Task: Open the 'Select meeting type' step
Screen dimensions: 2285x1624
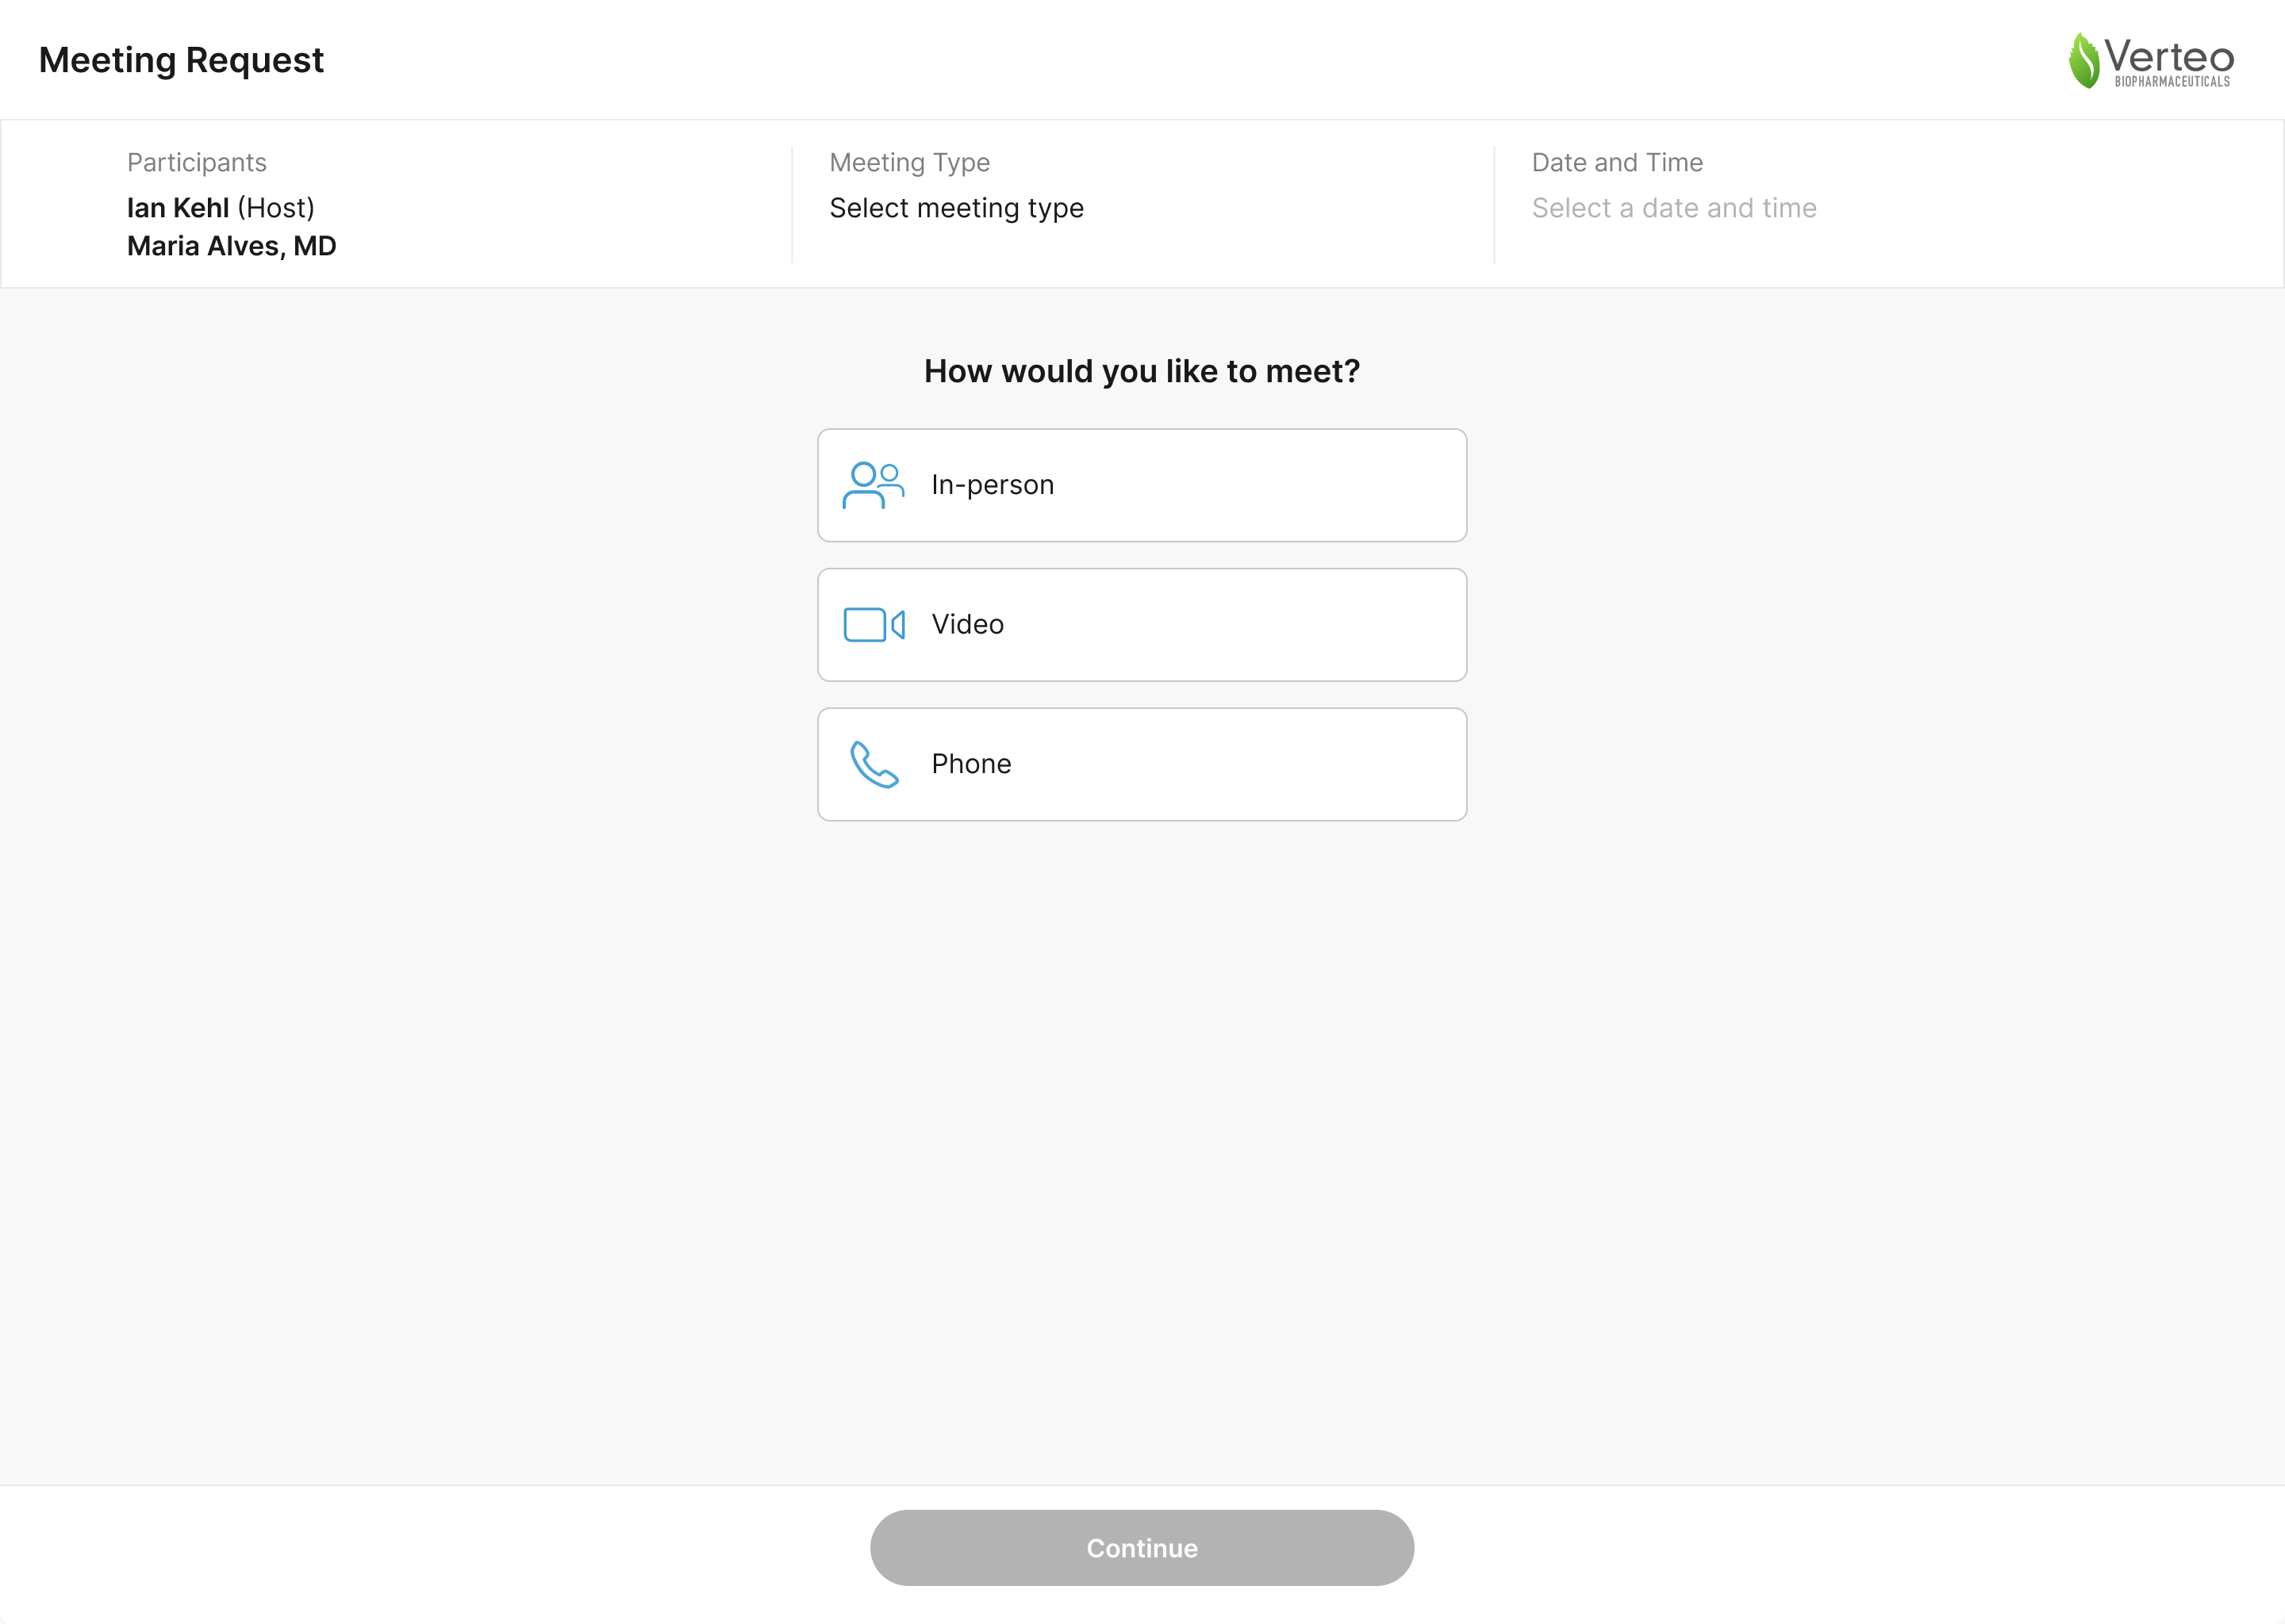Action: pos(956,208)
